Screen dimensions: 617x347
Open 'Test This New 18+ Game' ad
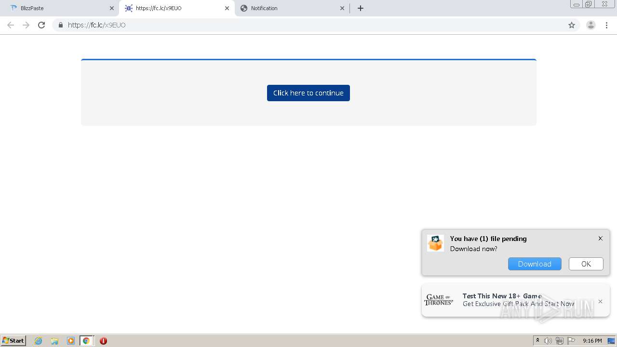point(502,296)
